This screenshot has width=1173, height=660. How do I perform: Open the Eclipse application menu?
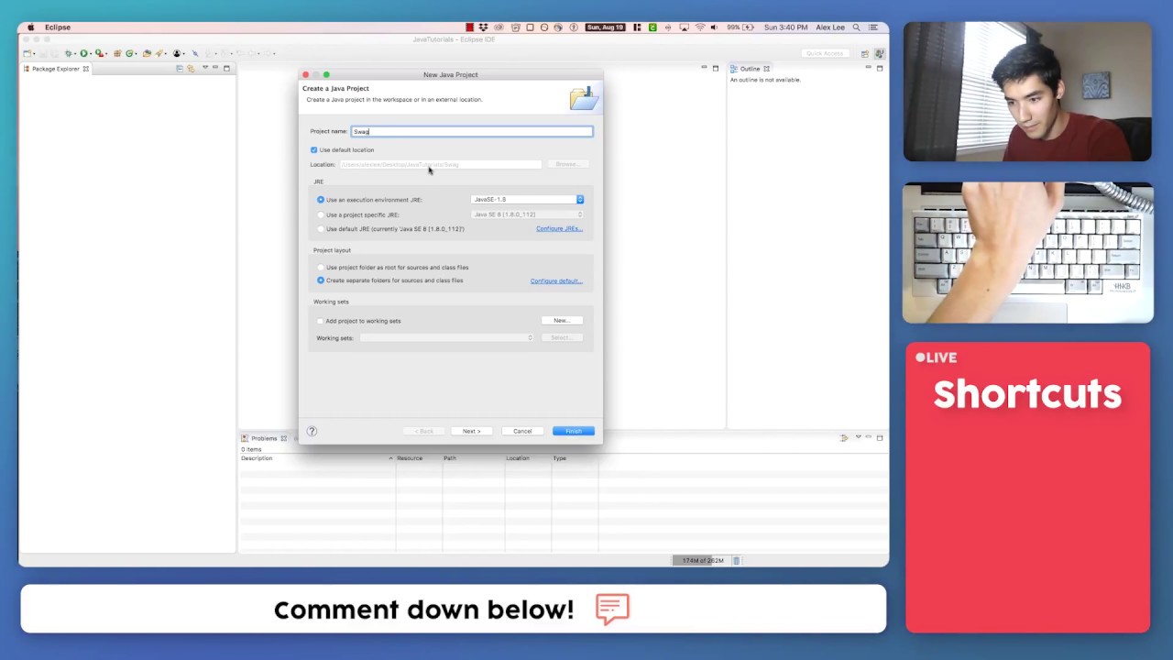pyautogui.click(x=57, y=27)
